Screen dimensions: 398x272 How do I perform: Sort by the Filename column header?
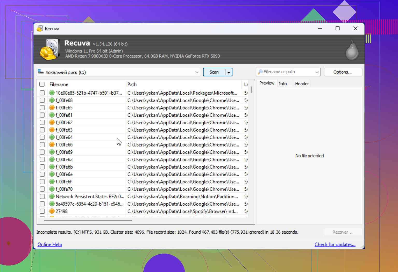point(86,84)
